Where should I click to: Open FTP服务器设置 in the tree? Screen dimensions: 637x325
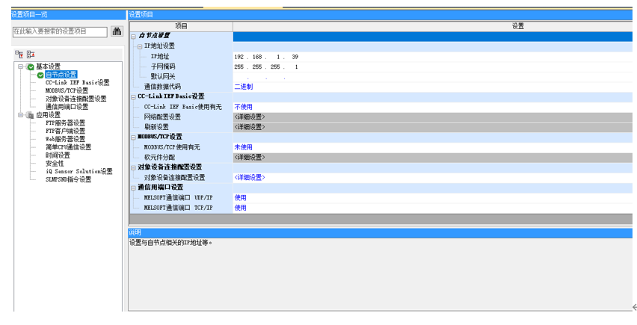pos(65,123)
